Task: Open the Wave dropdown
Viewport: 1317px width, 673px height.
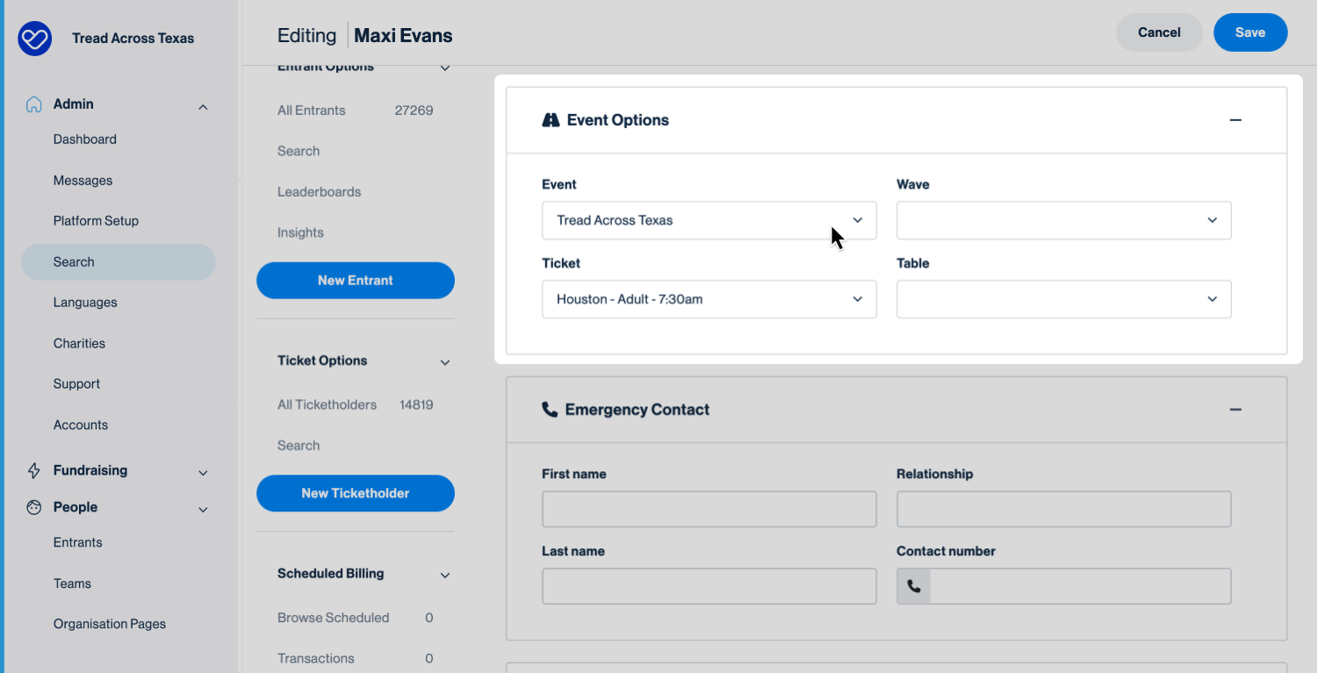Action: (1063, 220)
